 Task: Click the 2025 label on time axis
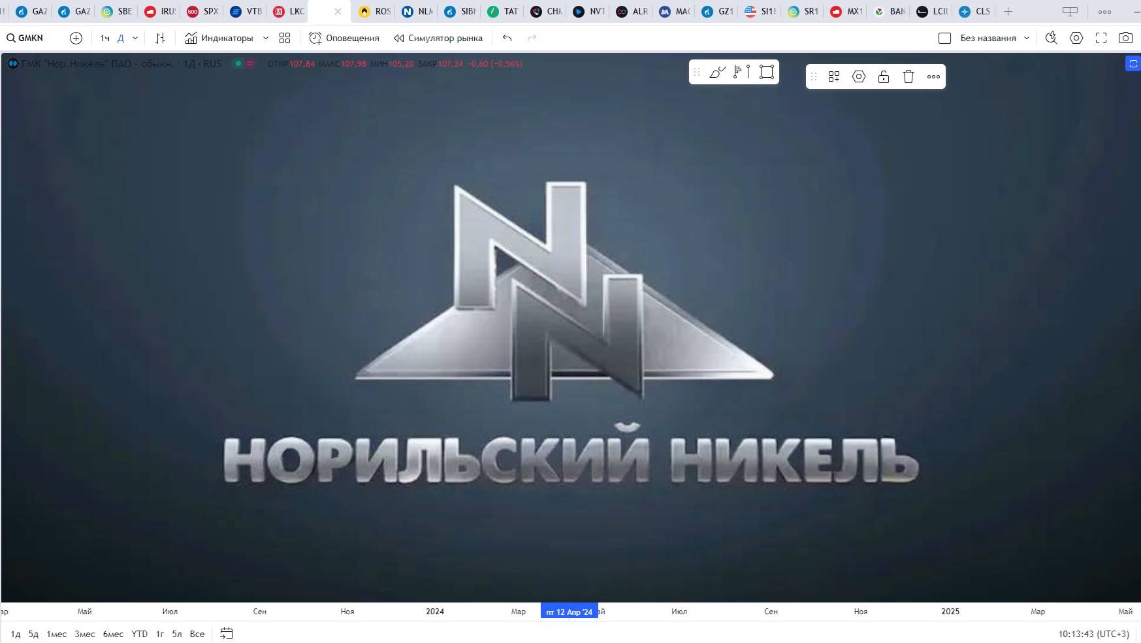tap(950, 612)
